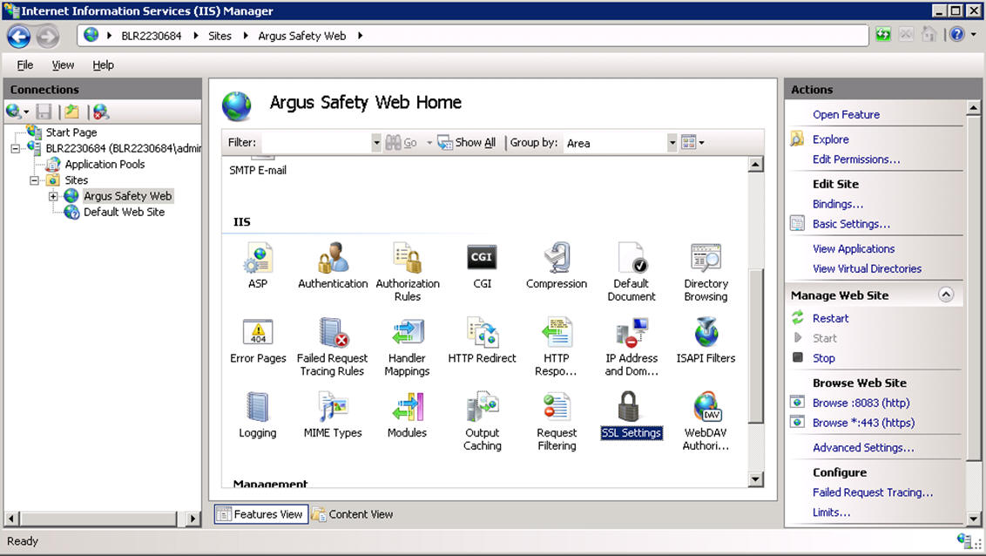This screenshot has height=556, width=986.
Task: Click the Help question mark icon
Action: click(x=957, y=35)
